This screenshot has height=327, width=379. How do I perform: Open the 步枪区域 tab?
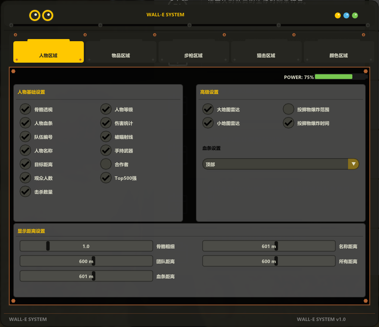193,55
